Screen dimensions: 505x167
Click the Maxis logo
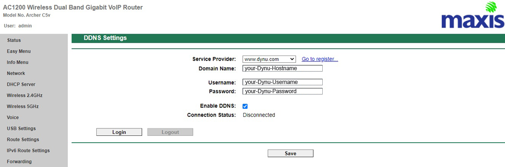(x=473, y=15)
